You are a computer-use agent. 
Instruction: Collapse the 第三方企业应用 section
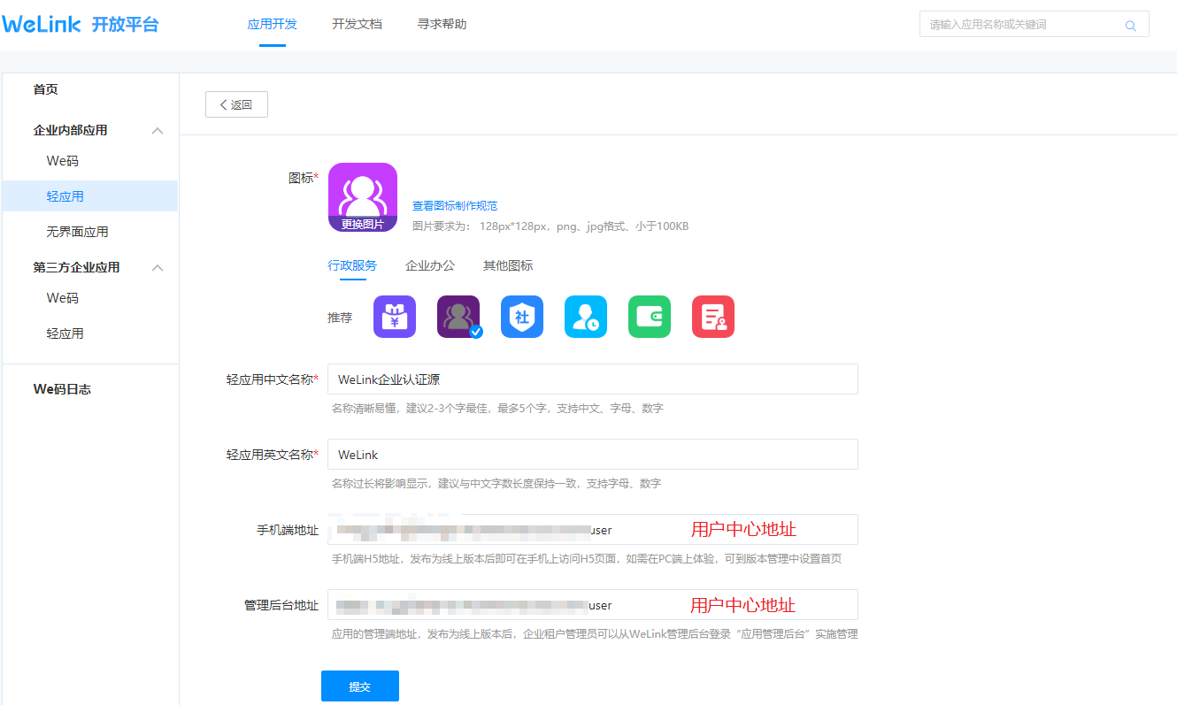158,268
